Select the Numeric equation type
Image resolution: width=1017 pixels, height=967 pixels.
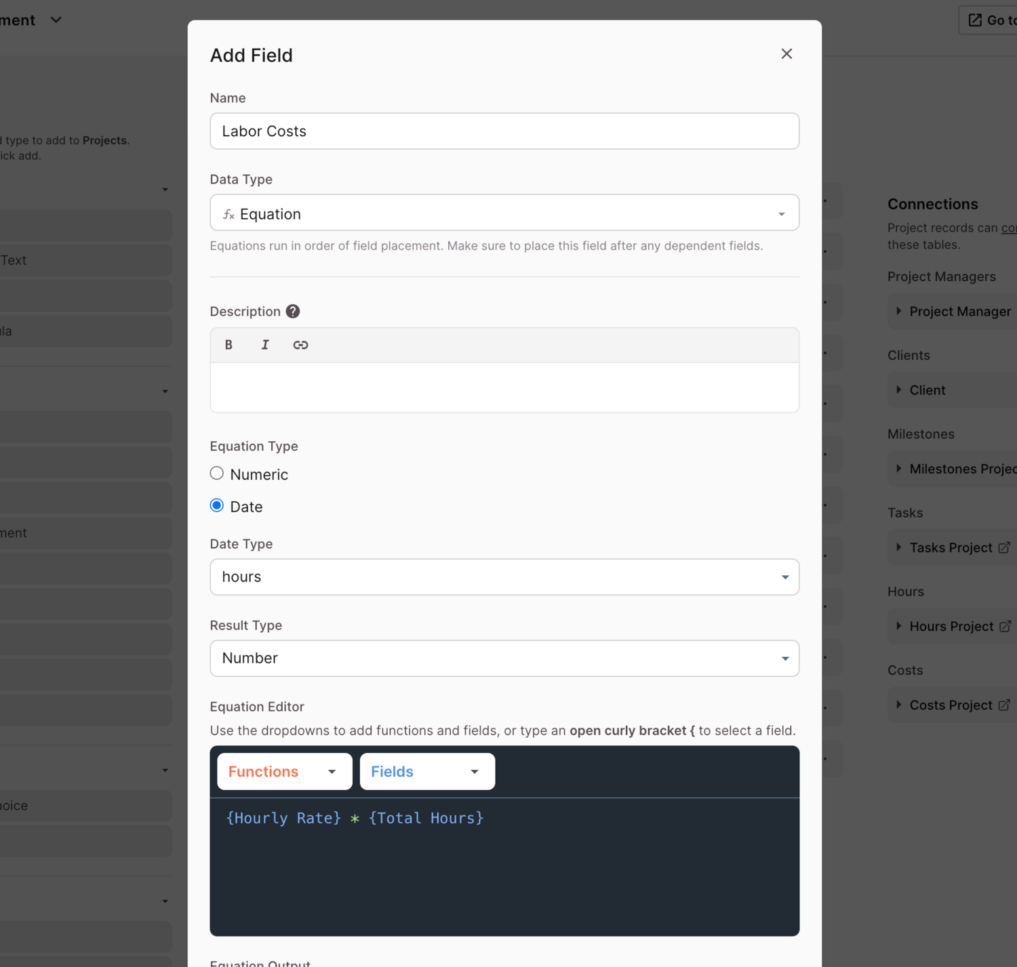click(x=217, y=474)
